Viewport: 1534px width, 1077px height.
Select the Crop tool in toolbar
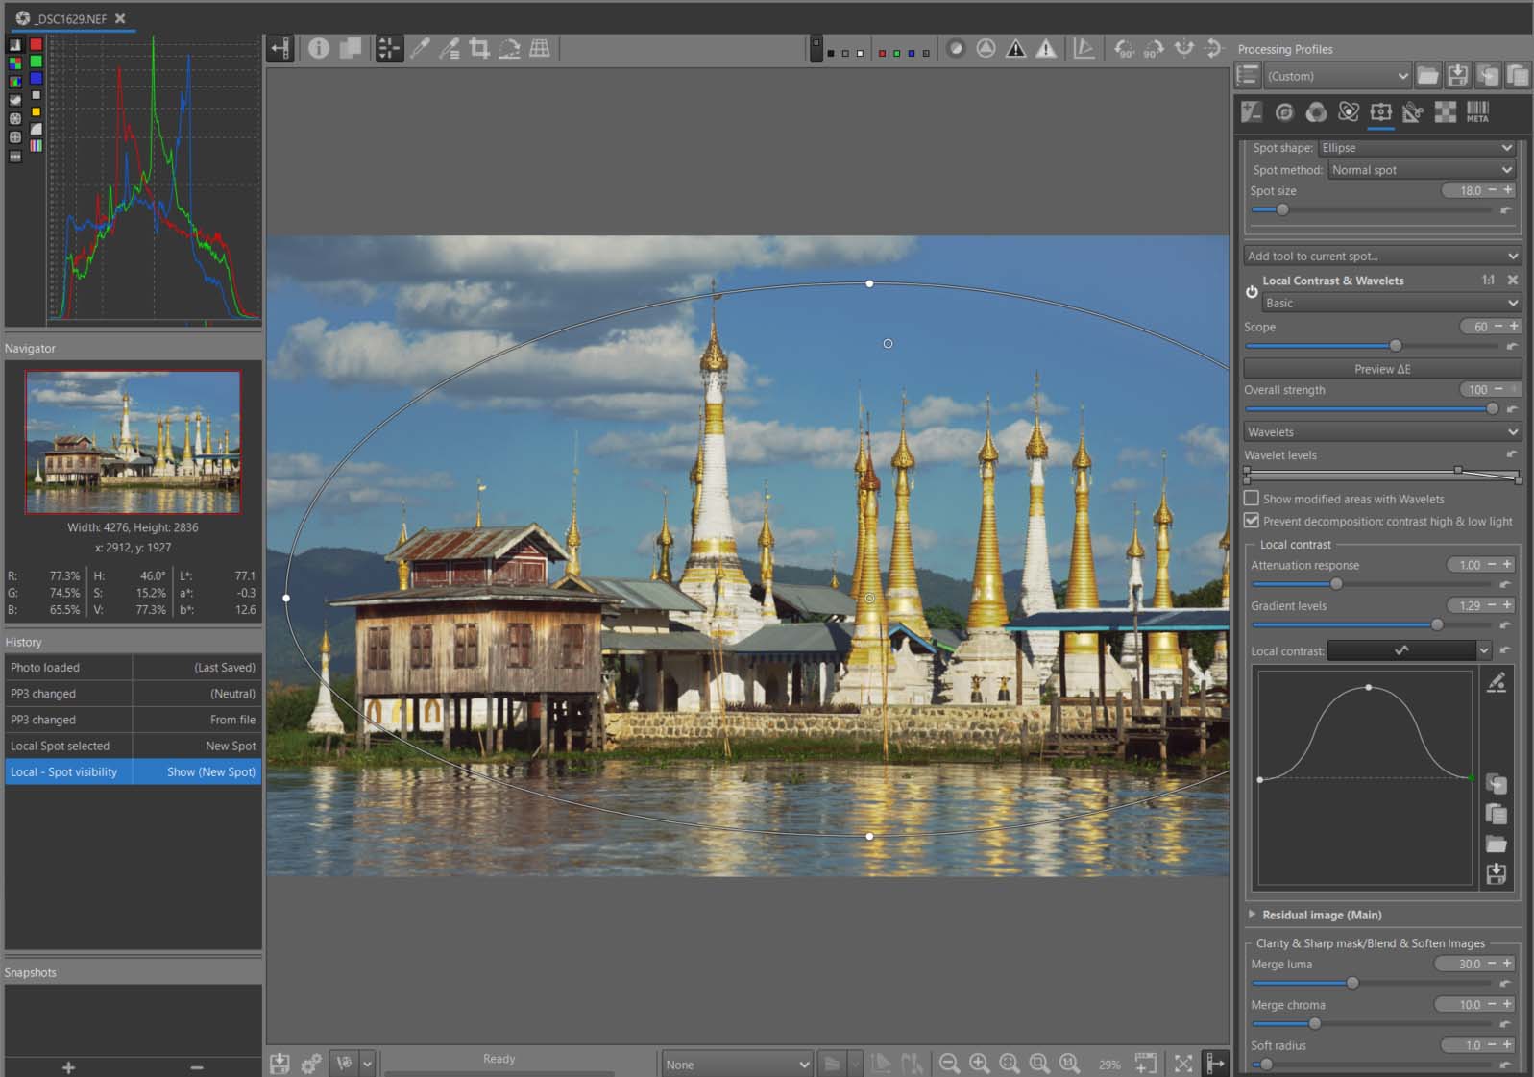(x=479, y=48)
